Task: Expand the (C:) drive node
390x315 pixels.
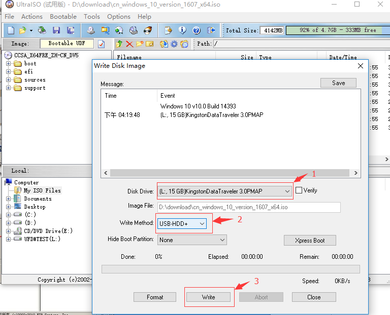Action: point(8,215)
